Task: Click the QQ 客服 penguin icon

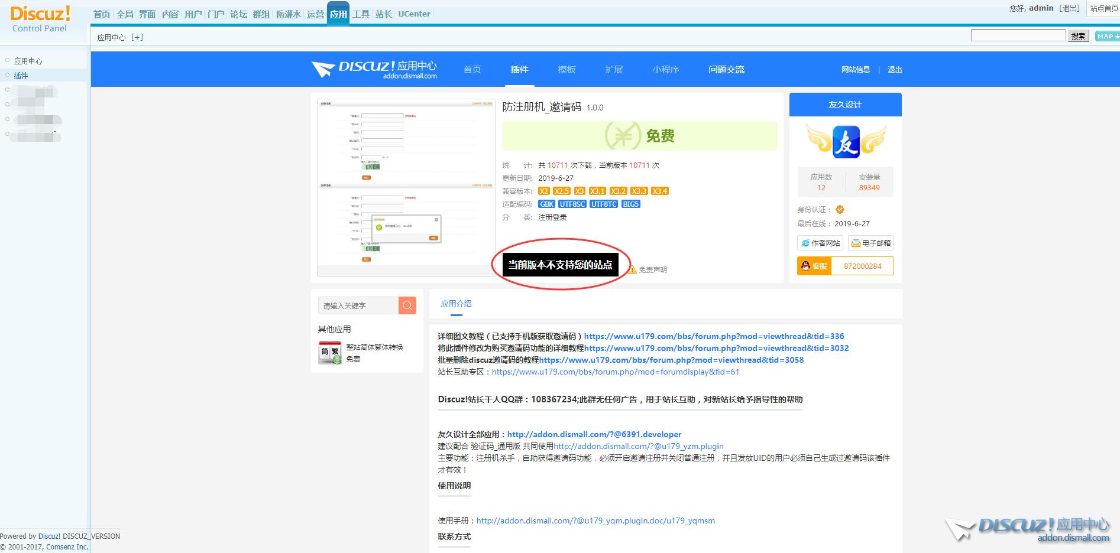Action: [806, 266]
